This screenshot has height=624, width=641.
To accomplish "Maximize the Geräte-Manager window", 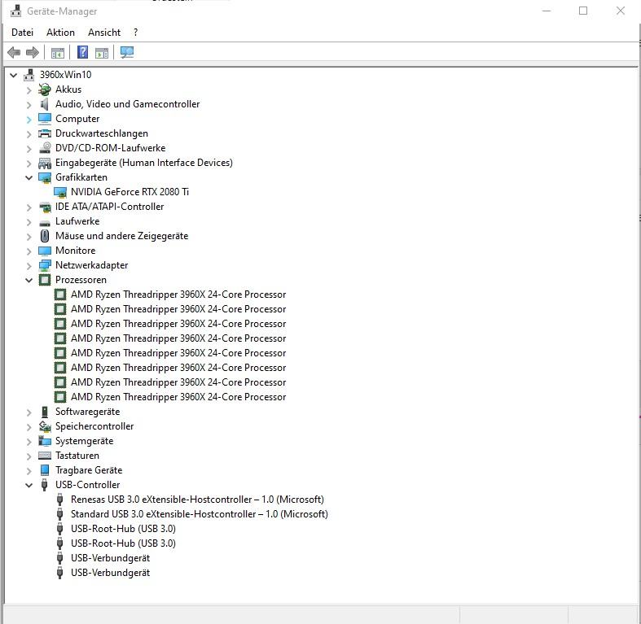I will point(583,11).
